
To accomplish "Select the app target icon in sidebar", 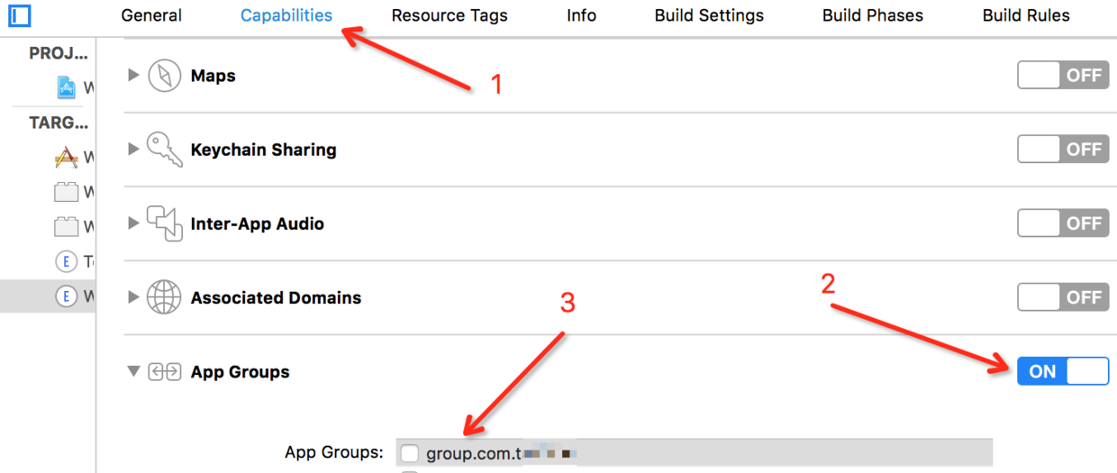I will (x=67, y=158).
